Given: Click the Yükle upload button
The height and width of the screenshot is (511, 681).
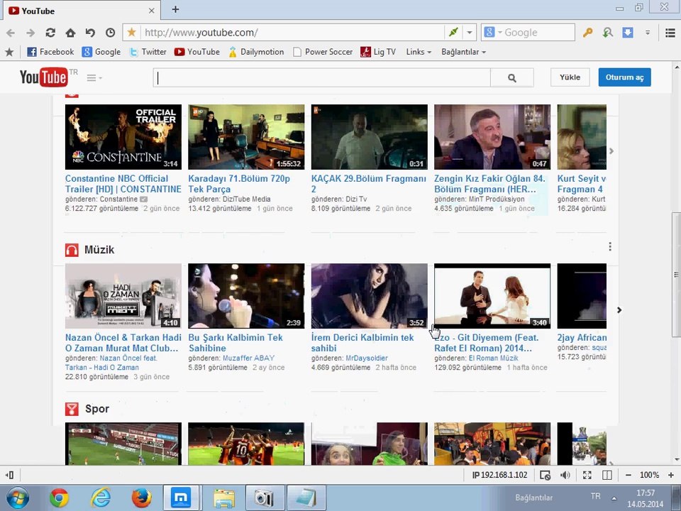Looking at the screenshot, I should (x=570, y=77).
